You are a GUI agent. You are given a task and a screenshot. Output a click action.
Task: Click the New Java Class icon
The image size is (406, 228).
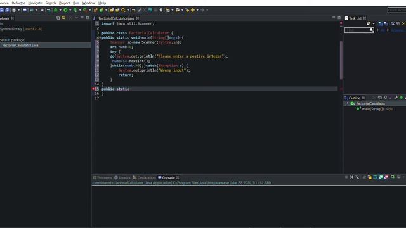[101, 10]
